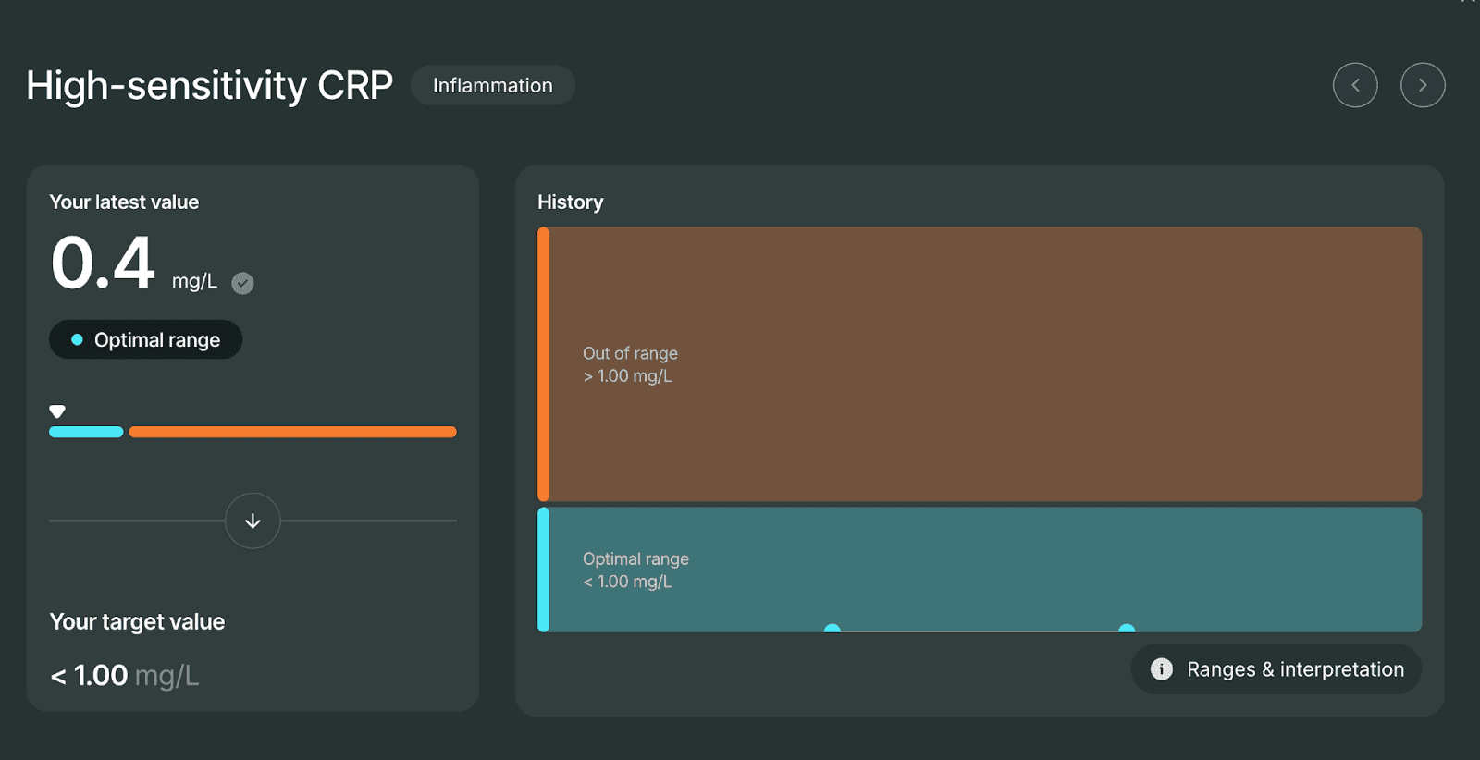Click the cyan optimal segment of range bar
The image size is (1480, 760).
point(86,432)
